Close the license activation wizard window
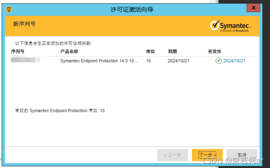 pyautogui.click(x=253, y=8)
